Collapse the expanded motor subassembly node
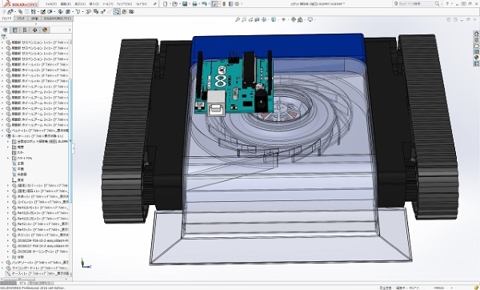 [2, 136]
